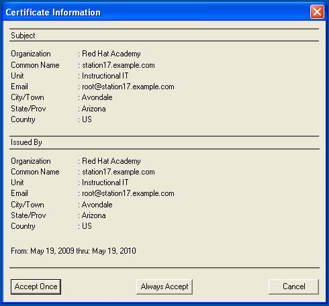The image size is (329, 306).
Task: Click the Certificate Information title text
Action: [53, 12]
